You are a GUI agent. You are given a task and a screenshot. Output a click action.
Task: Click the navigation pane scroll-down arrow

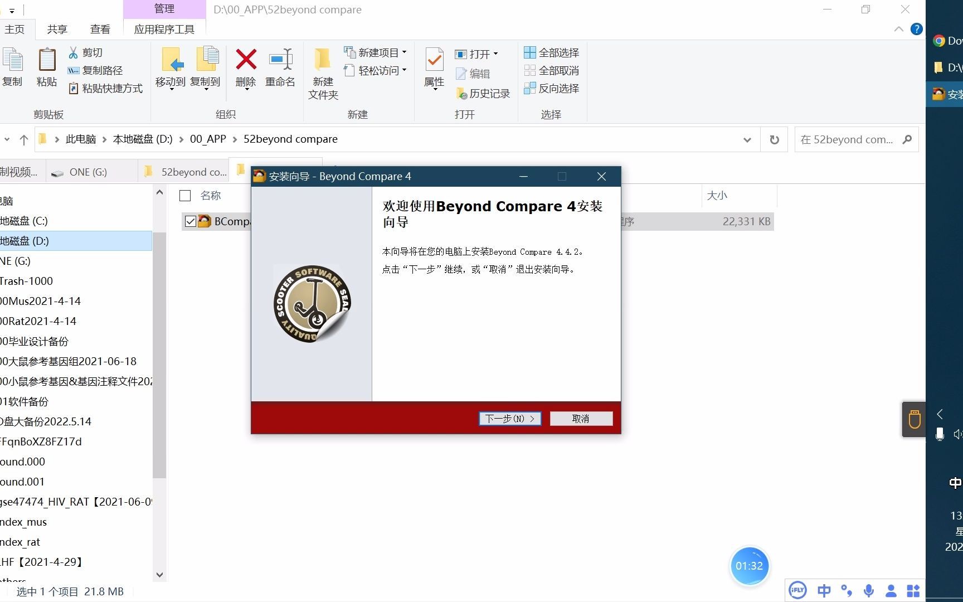coord(159,575)
